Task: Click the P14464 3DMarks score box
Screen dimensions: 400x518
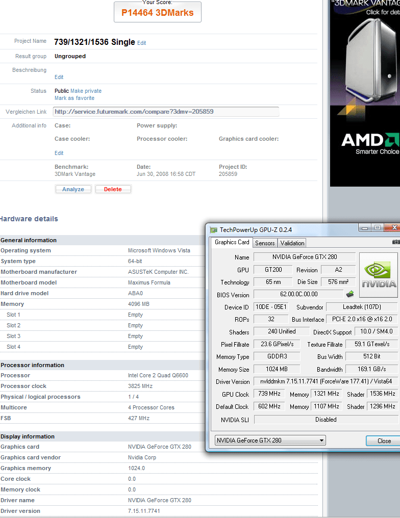Action: pos(157,12)
